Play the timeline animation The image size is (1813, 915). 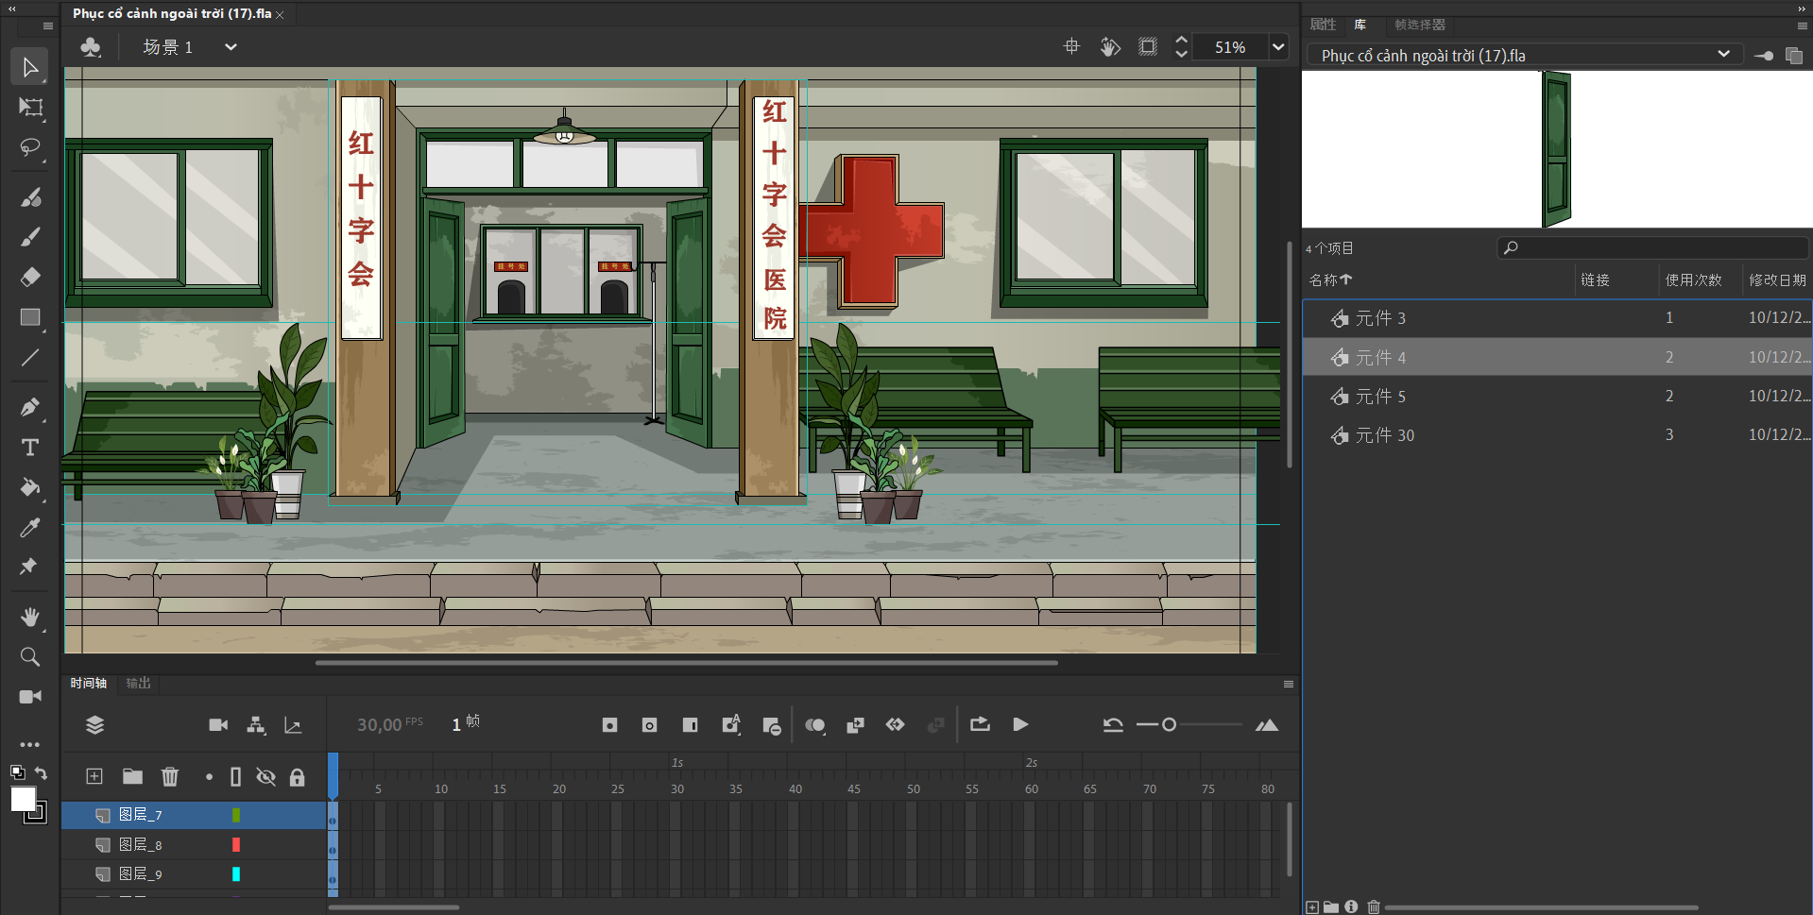click(1020, 725)
